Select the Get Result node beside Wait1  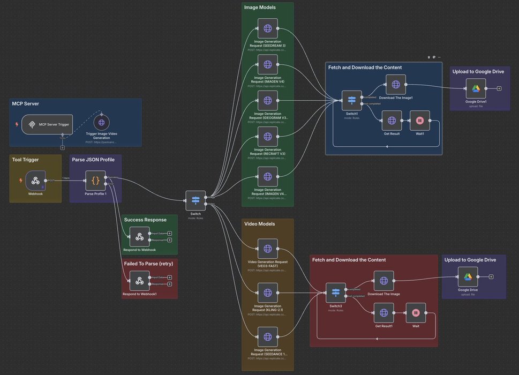(392, 121)
